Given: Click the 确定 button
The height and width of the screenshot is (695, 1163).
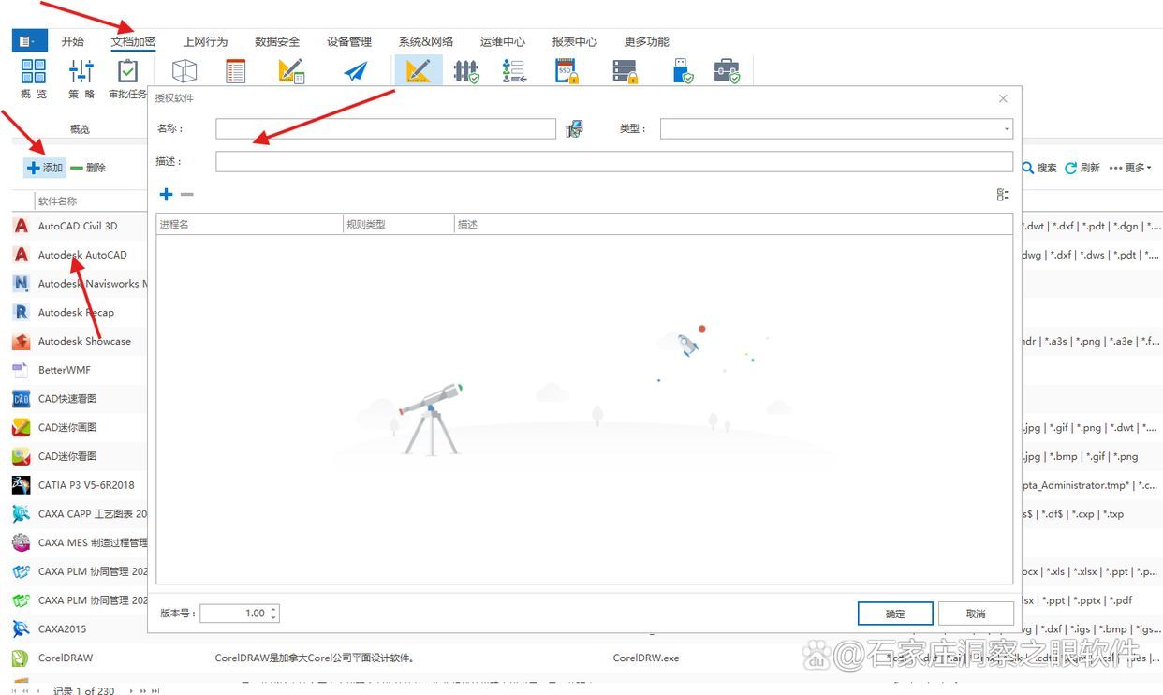Looking at the screenshot, I should coord(895,614).
